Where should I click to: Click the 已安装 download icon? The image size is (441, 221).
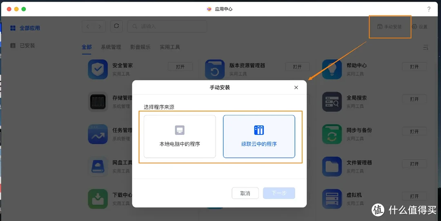click(13, 46)
